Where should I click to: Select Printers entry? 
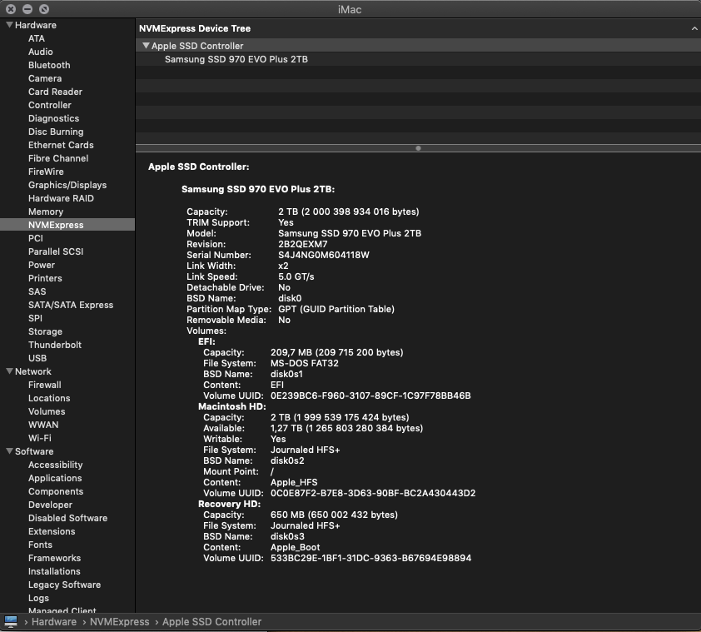click(45, 278)
